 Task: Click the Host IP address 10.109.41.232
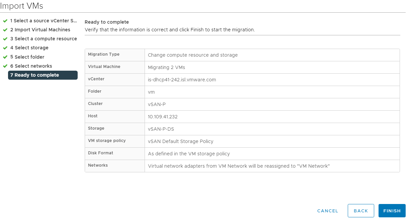click(165, 116)
